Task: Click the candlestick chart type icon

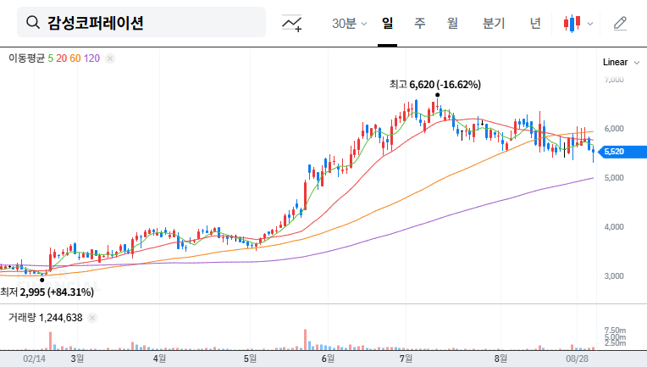Action: [572, 23]
